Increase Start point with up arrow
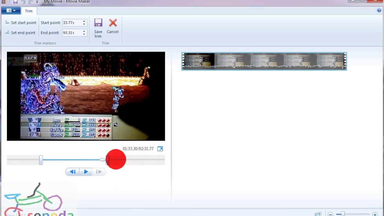 point(84,21)
